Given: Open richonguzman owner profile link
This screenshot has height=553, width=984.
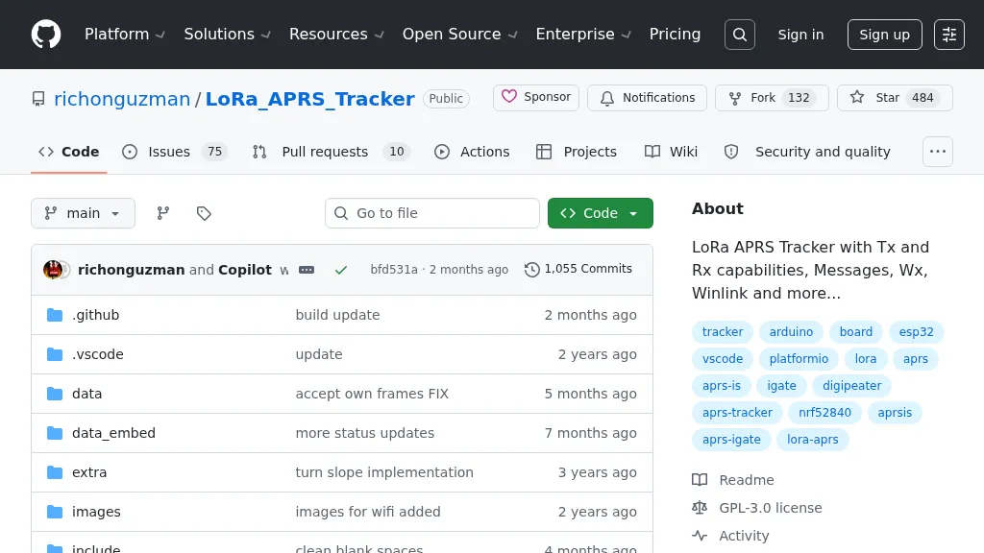Looking at the screenshot, I should click(122, 99).
